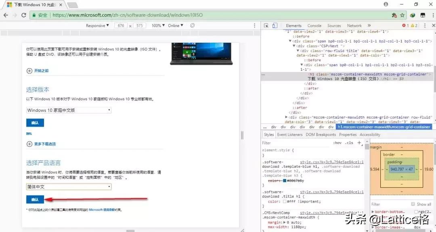Collapse the div class CSPvNext node
436x232 pixels.
pos(294,46)
